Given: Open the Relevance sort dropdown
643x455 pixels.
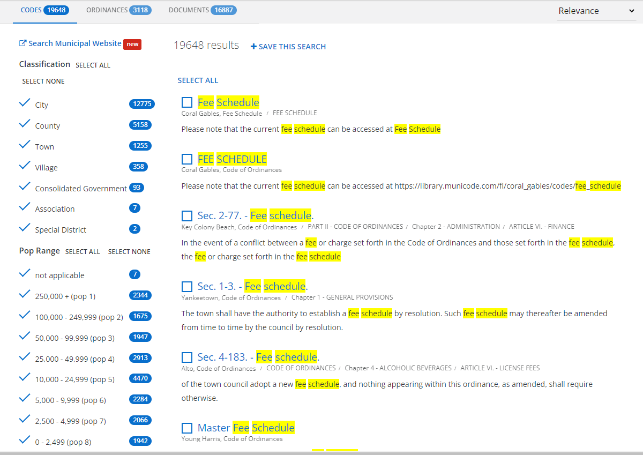Looking at the screenshot, I should (596, 11).
